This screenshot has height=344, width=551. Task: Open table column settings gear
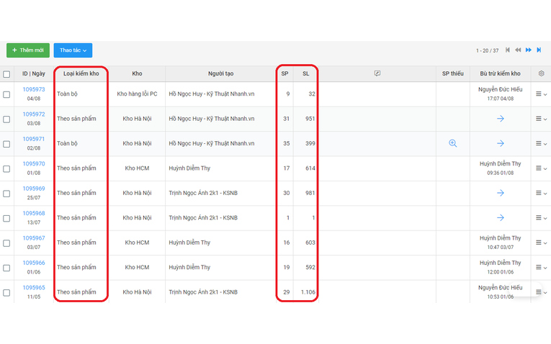(541, 73)
